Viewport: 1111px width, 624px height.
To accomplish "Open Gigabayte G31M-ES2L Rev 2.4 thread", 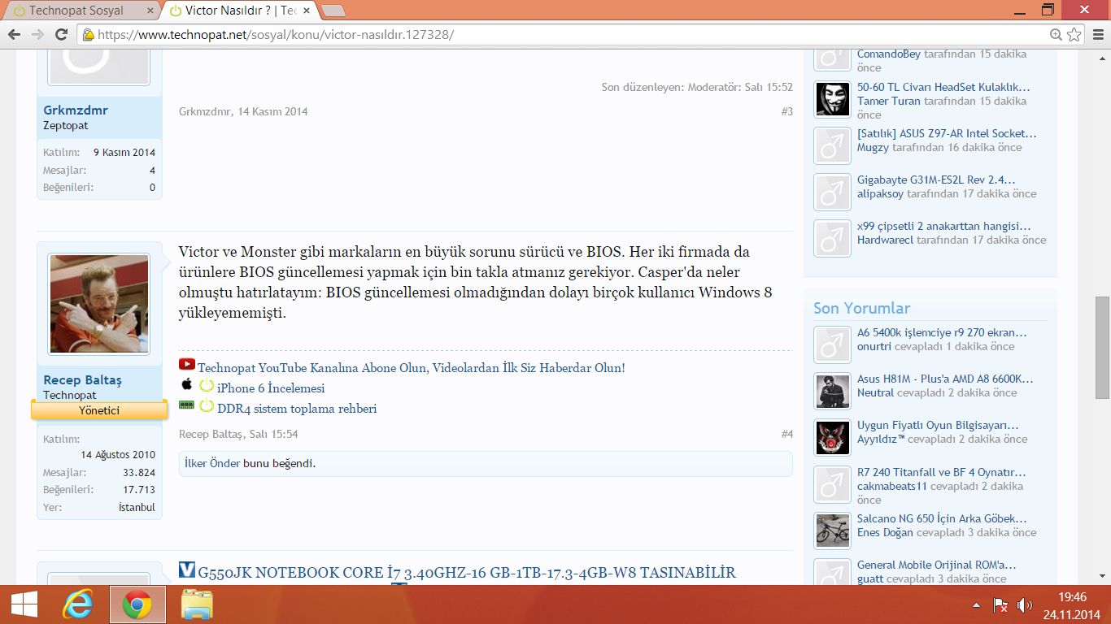I will pyautogui.click(x=936, y=180).
